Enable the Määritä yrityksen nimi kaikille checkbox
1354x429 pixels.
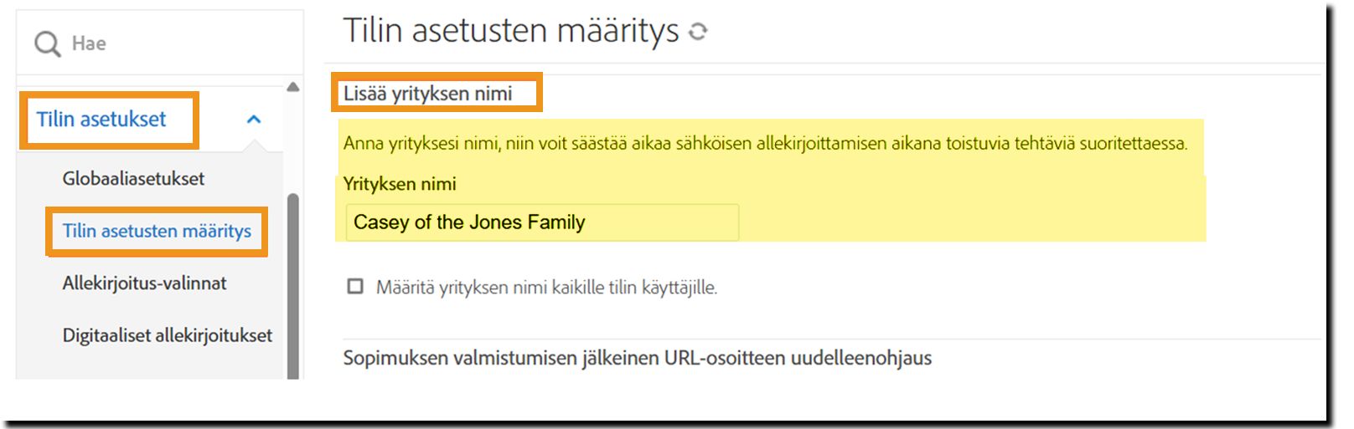[x=355, y=287]
